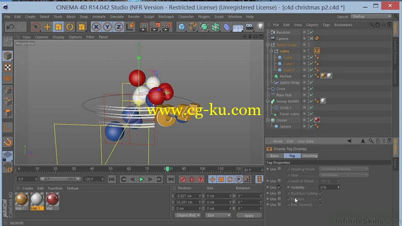Jump to end of animation
Viewport: 402px width, 226px height.
(x=171, y=179)
